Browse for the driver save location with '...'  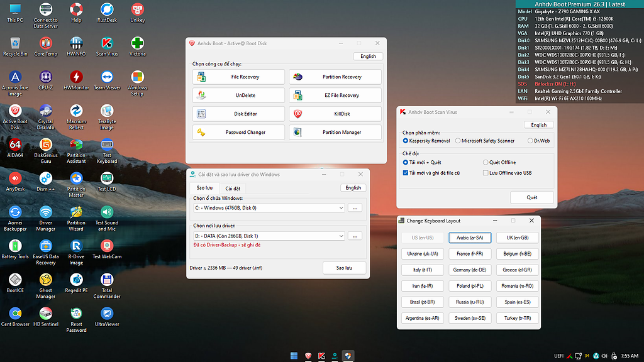click(x=355, y=236)
